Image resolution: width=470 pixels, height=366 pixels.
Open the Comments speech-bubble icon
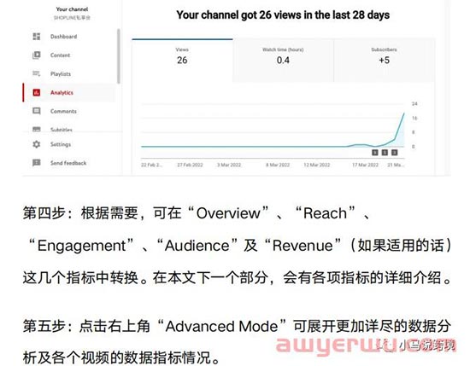click(36, 111)
